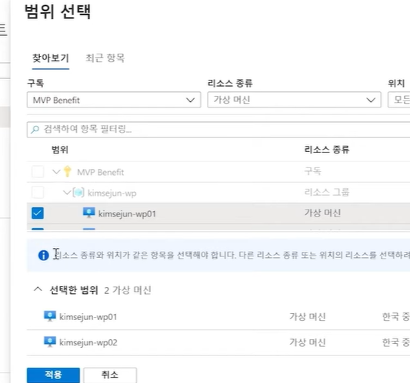
Task: Uncheck the kimsejun-wp01 checkbox
Action: point(38,213)
